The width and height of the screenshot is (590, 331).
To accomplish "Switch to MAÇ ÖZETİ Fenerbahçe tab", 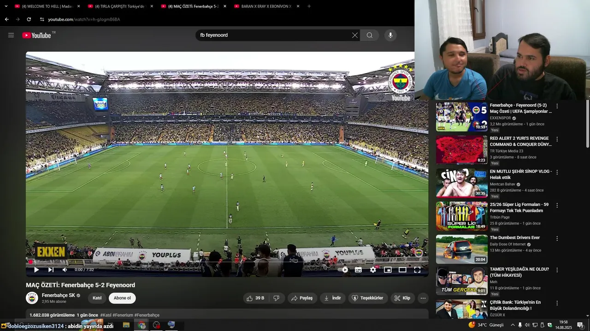I will pos(193,6).
